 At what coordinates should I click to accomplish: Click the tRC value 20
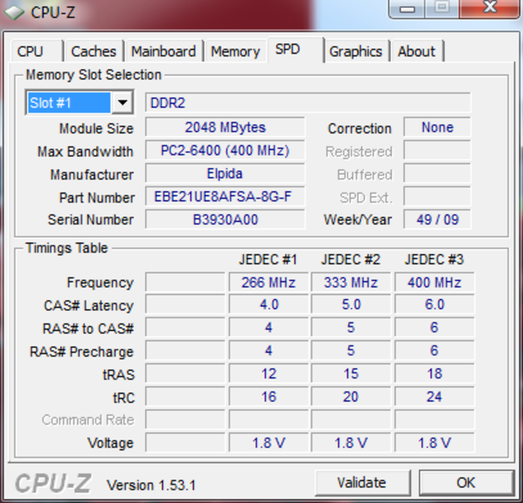coord(351,397)
